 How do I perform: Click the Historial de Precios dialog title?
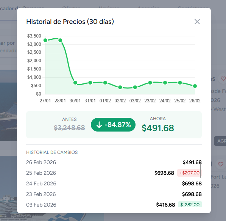coord(70,22)
